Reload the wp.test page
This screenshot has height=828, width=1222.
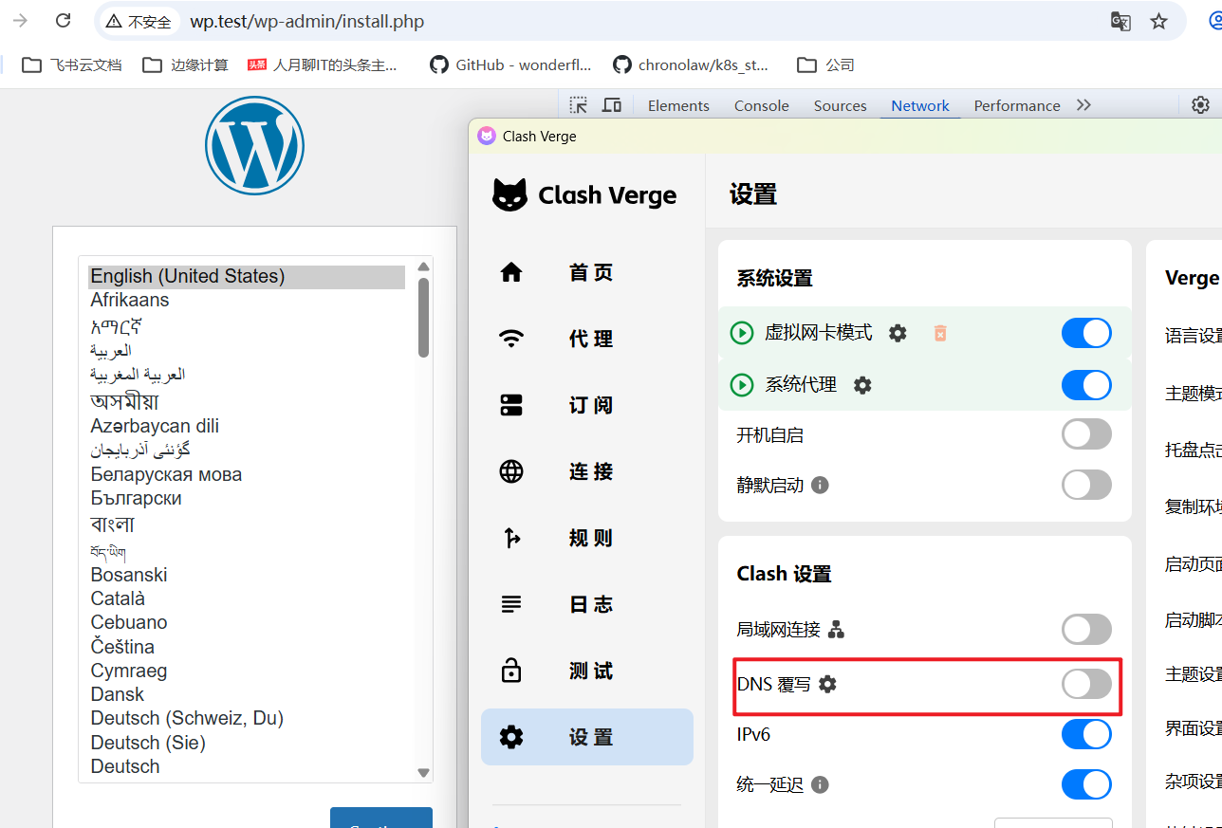[63, 21]
